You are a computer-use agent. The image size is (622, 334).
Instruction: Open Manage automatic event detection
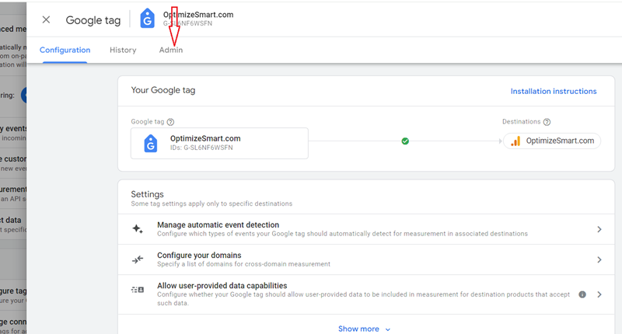coord(366,229)
